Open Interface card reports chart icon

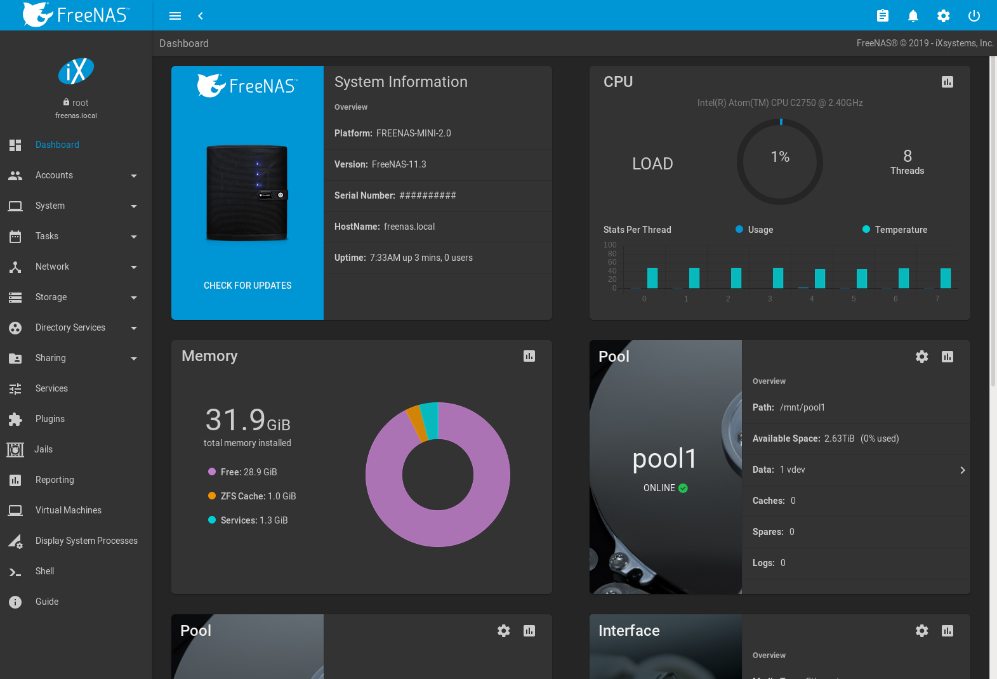coord(947,631)
